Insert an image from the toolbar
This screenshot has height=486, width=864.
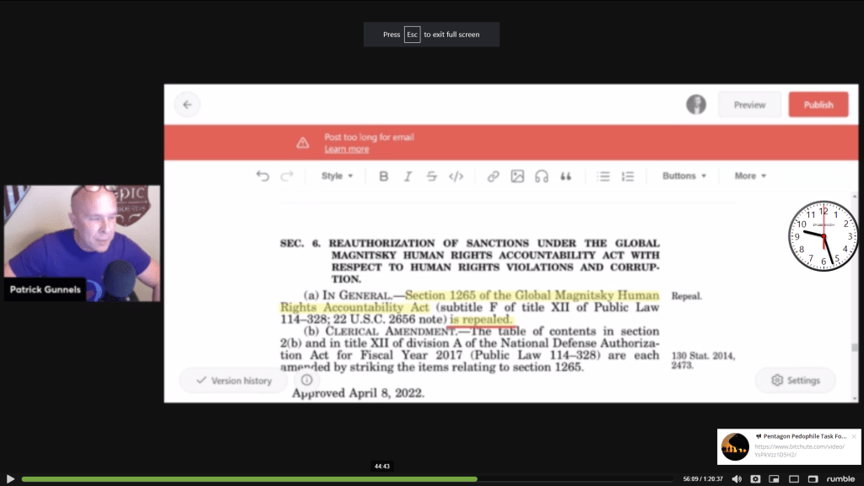pyautogui.click(x=517, y=176)
